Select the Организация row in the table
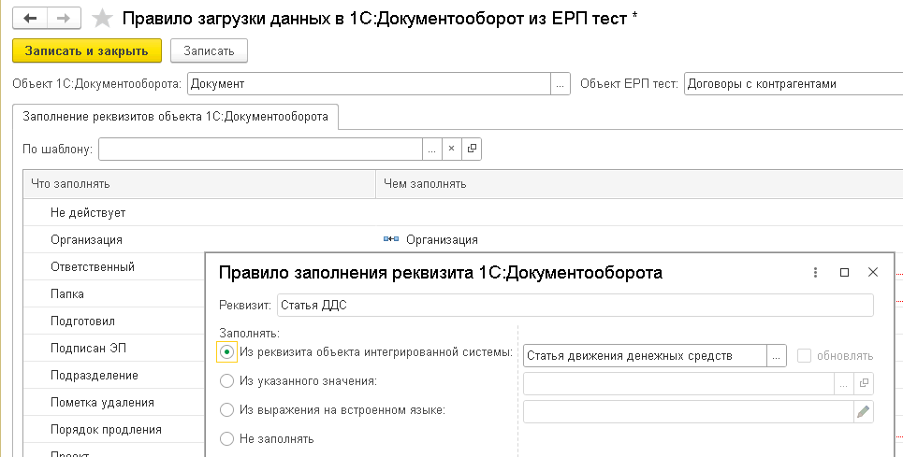The height and width of the screenshot is (457, 903). pyautogui.click(x=87, y=239)
